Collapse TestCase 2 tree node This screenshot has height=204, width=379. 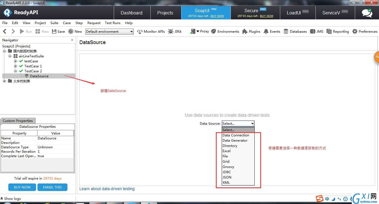click(x=16, y=71)
